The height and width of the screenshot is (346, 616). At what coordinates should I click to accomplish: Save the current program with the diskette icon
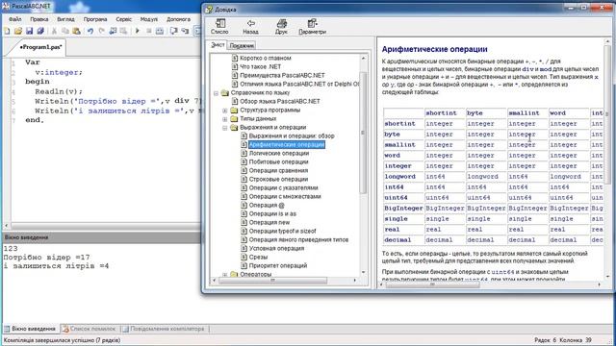pyautogui.click(x=30, y=31)
